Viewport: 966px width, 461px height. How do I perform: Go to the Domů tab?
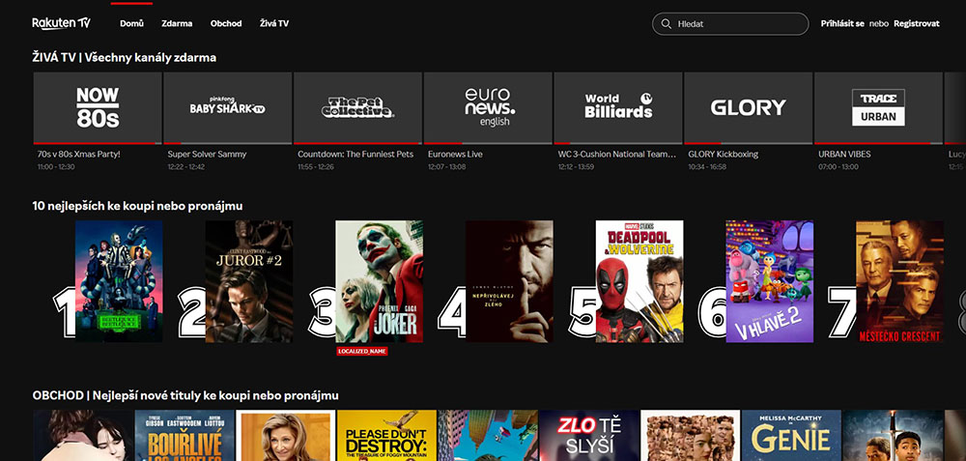coord(130,23)
